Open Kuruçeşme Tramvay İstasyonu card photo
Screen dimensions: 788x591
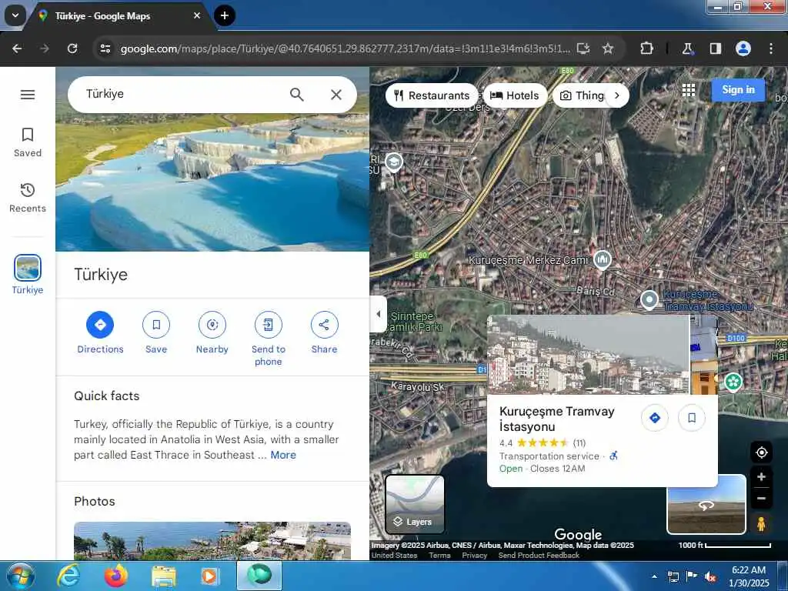click(x=588, y=355)
